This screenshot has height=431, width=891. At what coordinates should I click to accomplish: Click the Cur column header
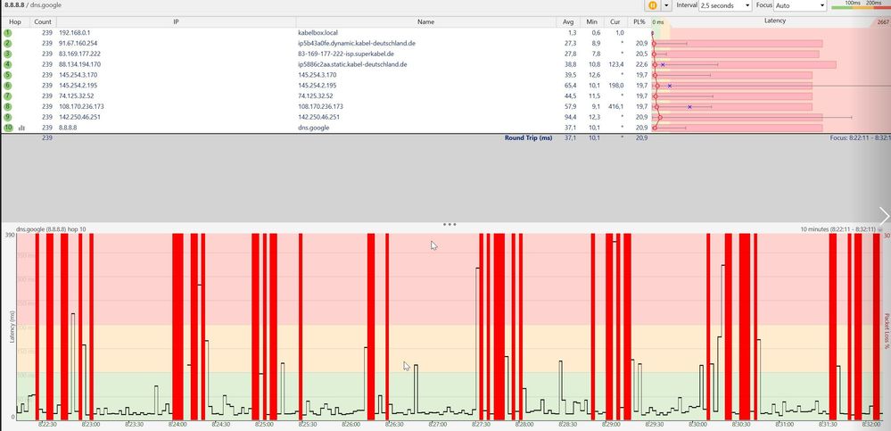(615, 21)
